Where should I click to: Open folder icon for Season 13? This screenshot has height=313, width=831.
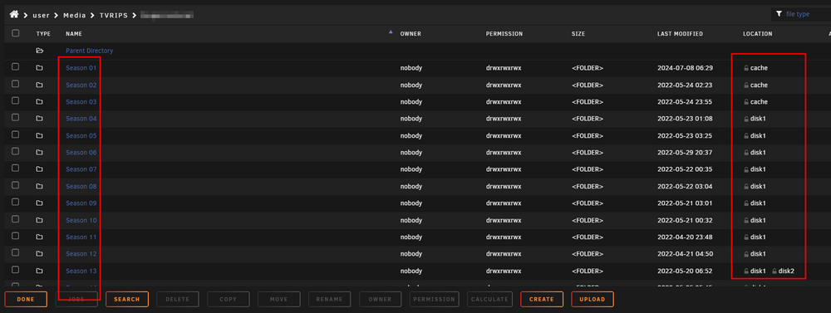click(x=39, y=271)
